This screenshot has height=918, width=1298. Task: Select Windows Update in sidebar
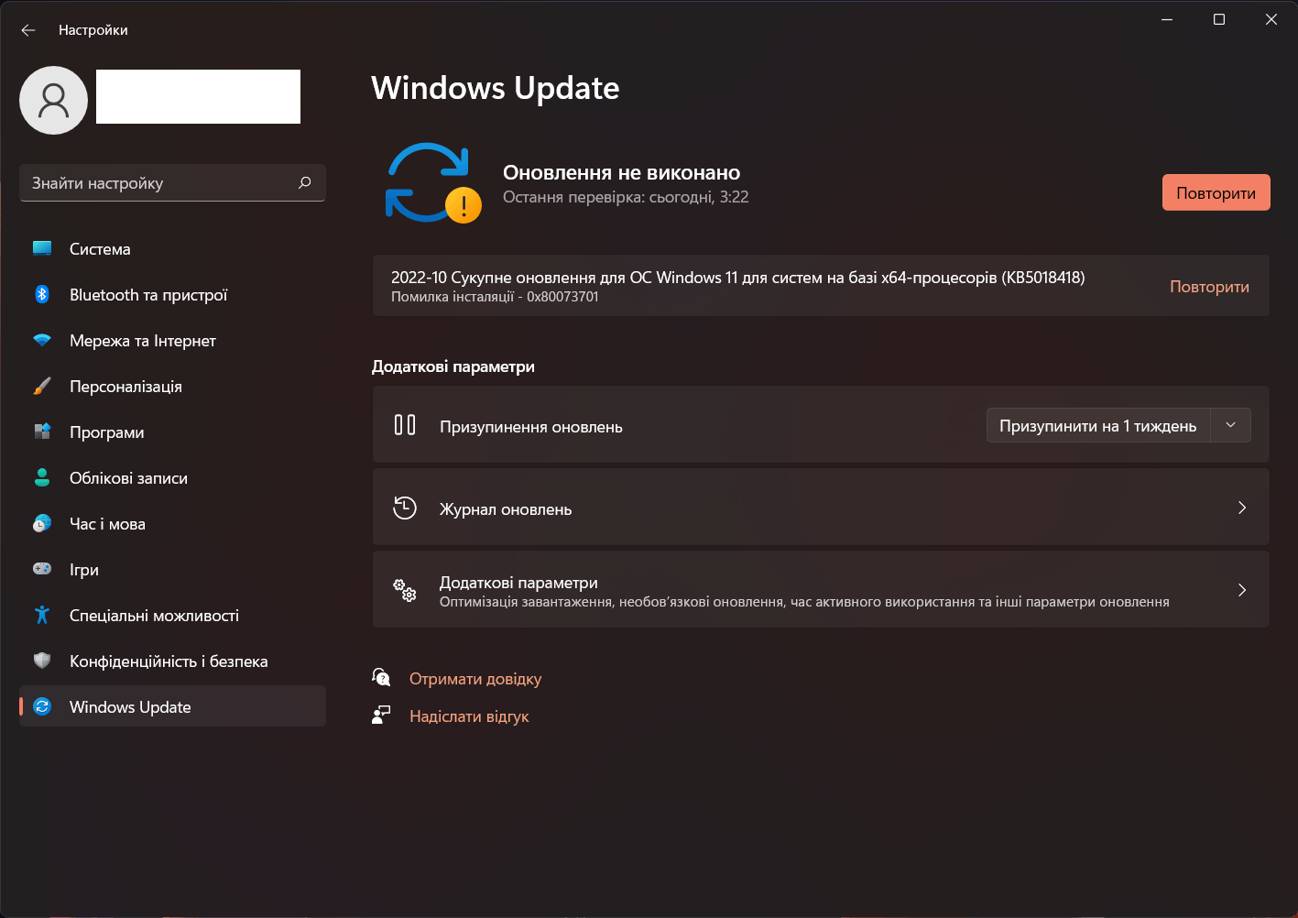tap(172, 706)
